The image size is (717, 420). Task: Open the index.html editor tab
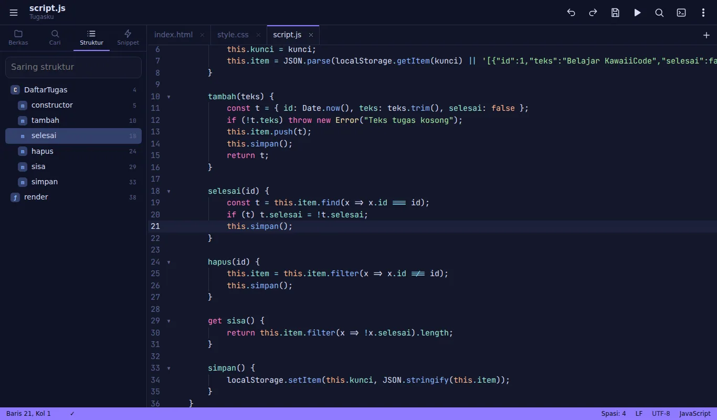(x=178, y=35)
